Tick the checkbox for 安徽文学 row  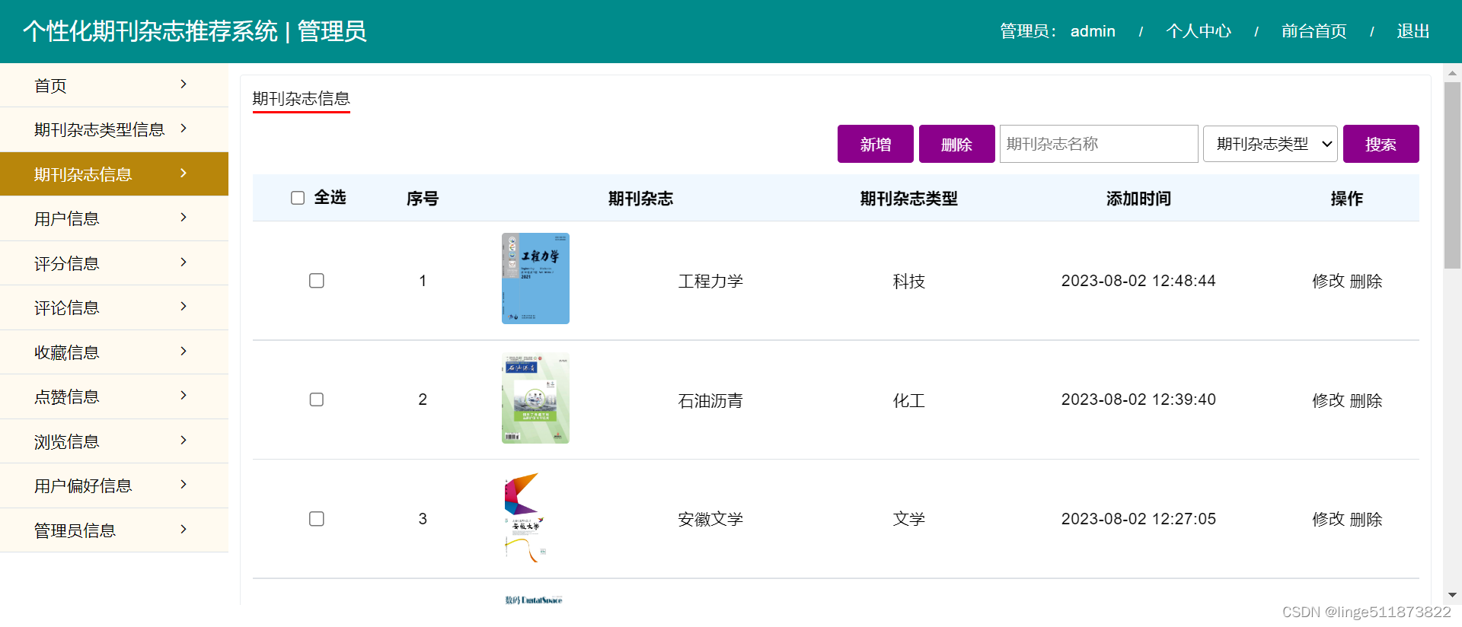[317, 519]
